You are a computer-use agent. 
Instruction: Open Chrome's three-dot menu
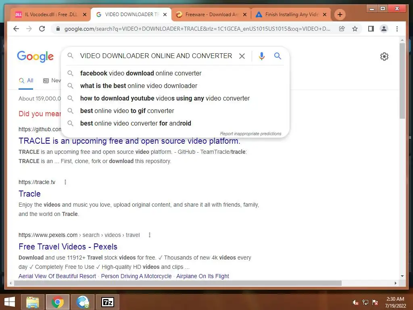[397, 29]
